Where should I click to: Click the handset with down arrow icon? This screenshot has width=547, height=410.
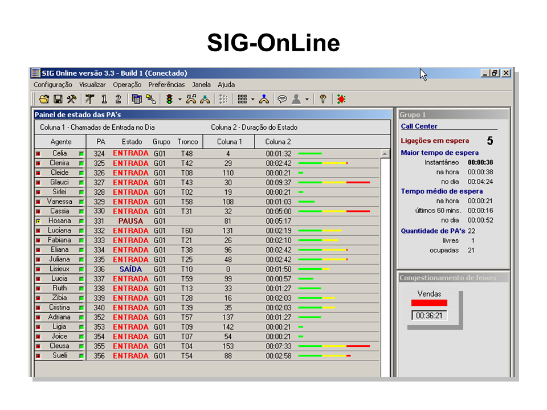coord(205,99)
